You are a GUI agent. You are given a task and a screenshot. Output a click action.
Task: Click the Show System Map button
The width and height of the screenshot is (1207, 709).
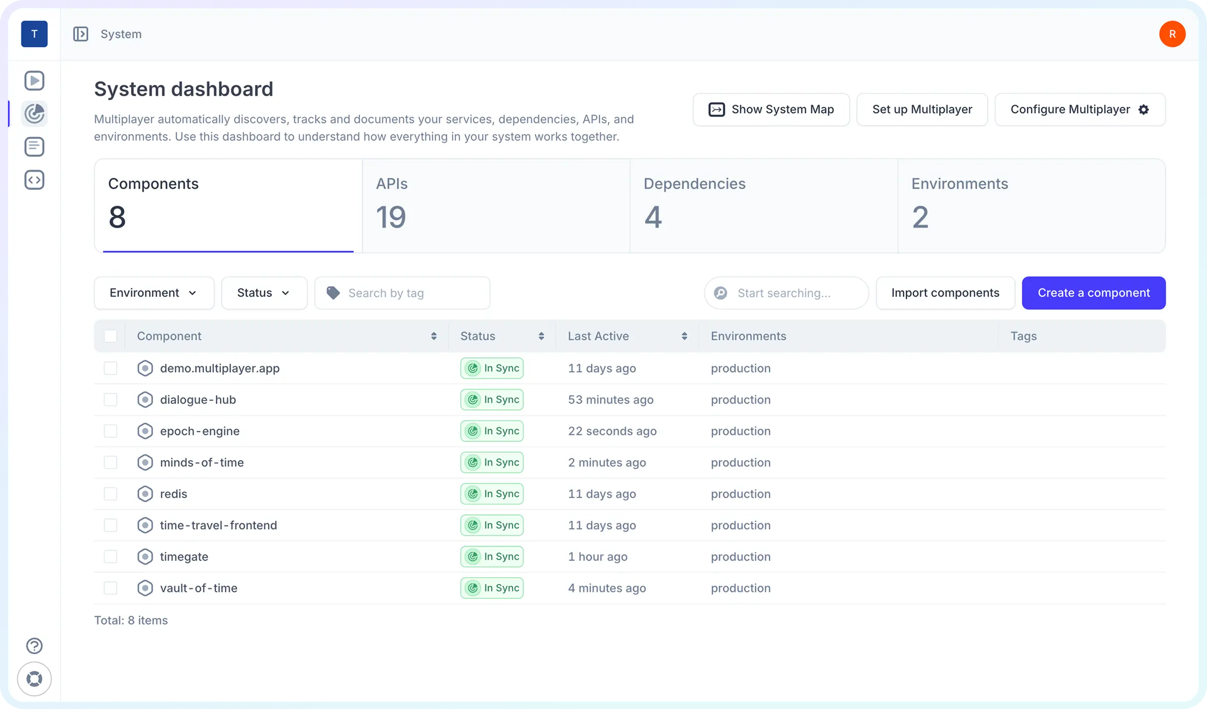click(771, 110)
